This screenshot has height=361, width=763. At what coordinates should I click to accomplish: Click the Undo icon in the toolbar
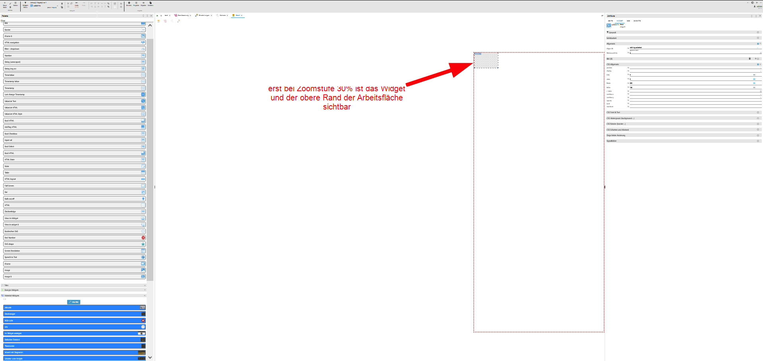[76, 3]
